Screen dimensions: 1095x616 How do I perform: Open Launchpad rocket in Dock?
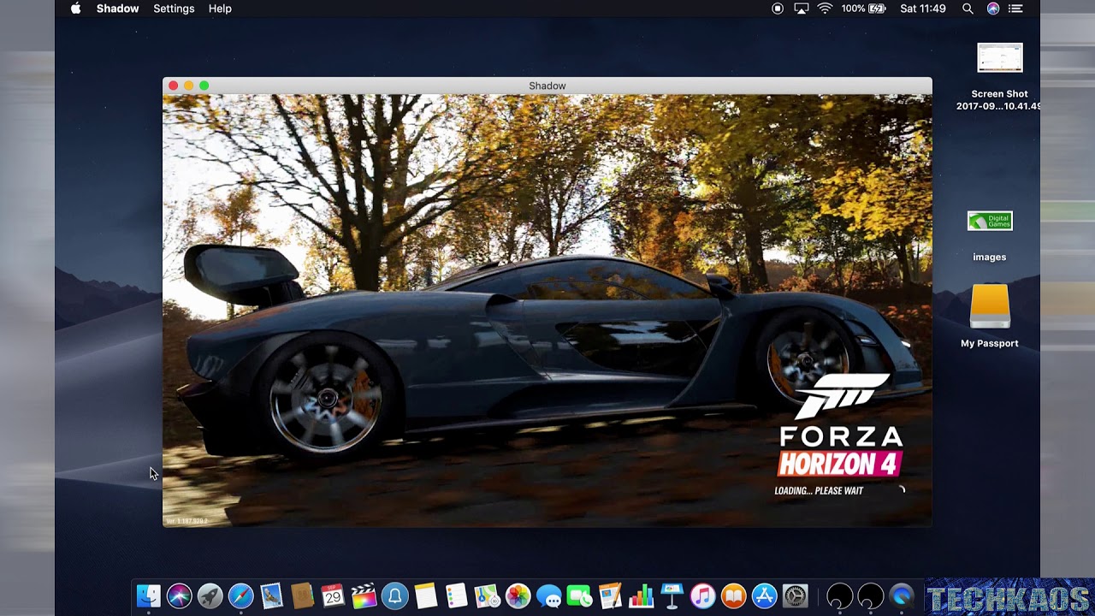point(210,595)
